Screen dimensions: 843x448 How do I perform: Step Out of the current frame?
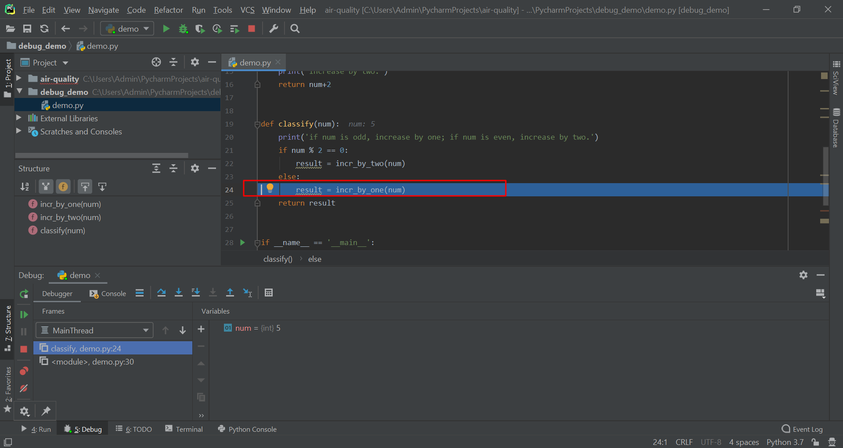(230, 293)
